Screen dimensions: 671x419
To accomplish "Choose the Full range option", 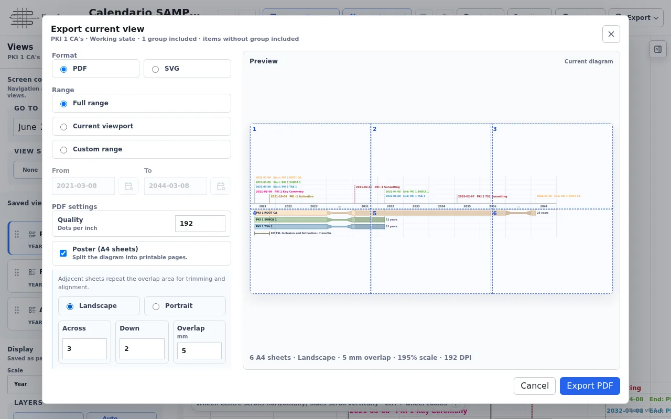I will pyautogui.click(x=142, y=103).
